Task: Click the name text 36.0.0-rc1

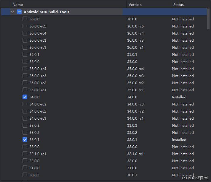Action: 38,48
